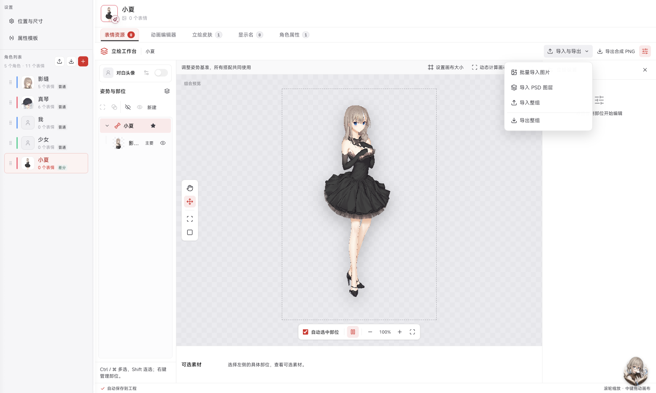
Task: Switch to the 动画编辑器 tab
Action: click(163, 35)
